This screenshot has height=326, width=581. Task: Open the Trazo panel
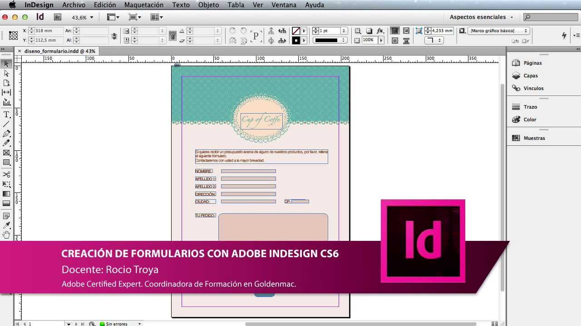click(525, 107)
